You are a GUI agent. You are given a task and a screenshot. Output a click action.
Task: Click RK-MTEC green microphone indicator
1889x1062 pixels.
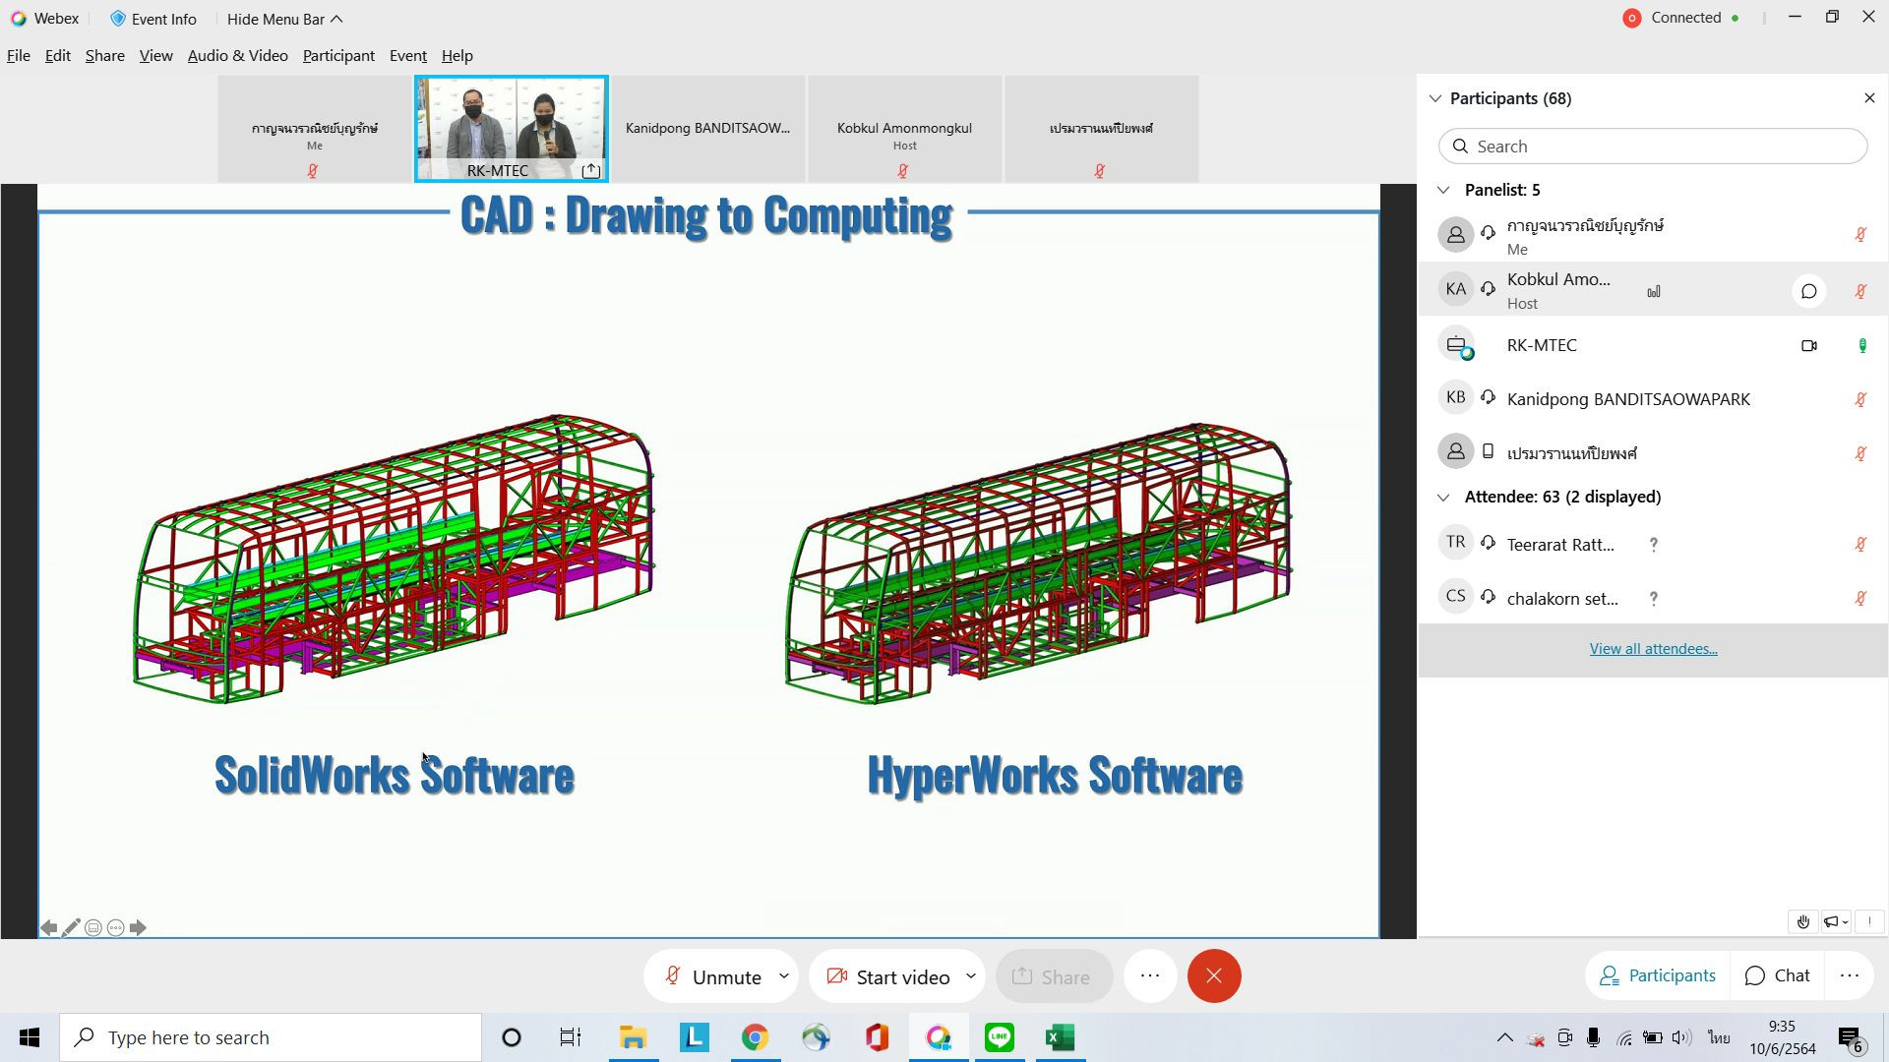[x=1861, y=346]
